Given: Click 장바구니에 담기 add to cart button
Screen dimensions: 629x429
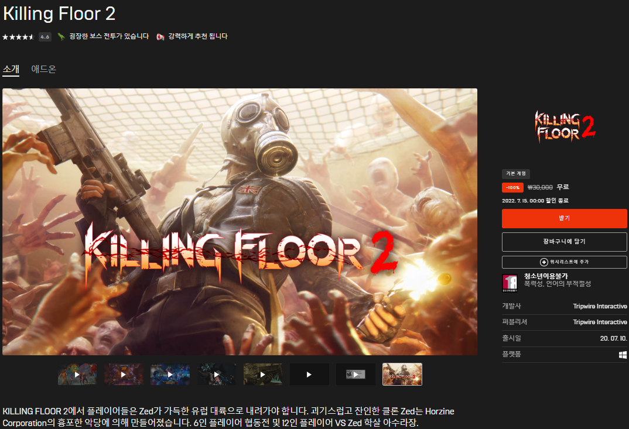Looking at the screenshot, I should tap(564, 242).
